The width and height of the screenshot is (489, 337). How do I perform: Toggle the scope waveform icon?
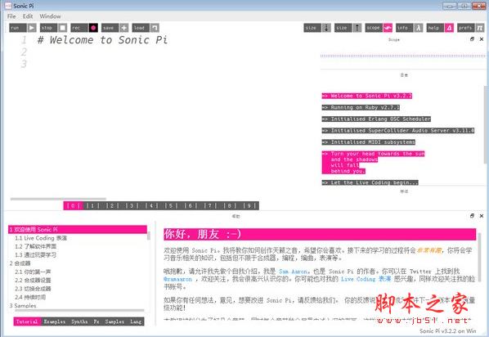click(x=388, y=28)
